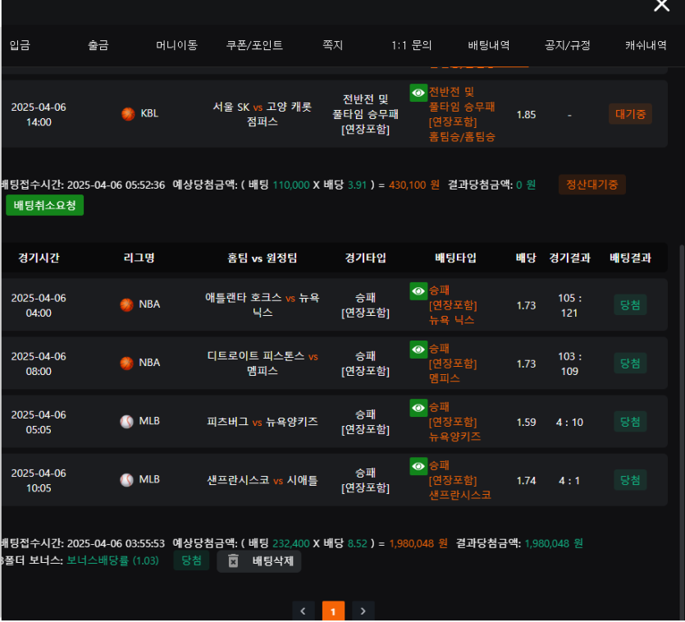685x622 pixels.
Task: Close the panel with the X icon
Action: point(661,5)
